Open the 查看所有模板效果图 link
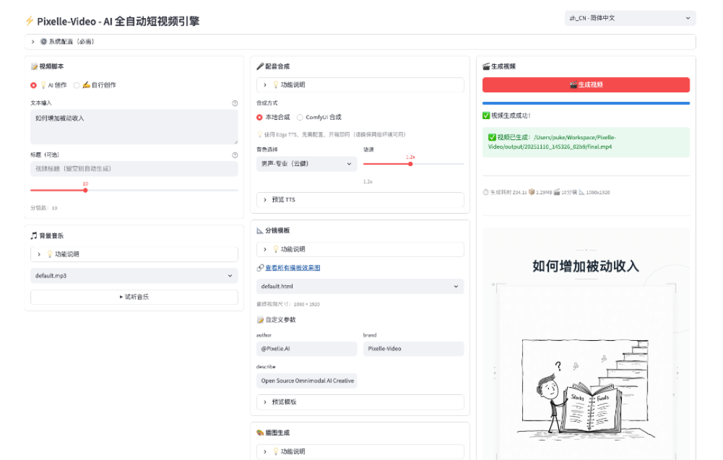Viewport: 723px width, 460px height. (x=293, y=268)
